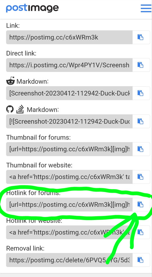Select the Link text field
The image size is (152, 277).
(x=69, y=37)
